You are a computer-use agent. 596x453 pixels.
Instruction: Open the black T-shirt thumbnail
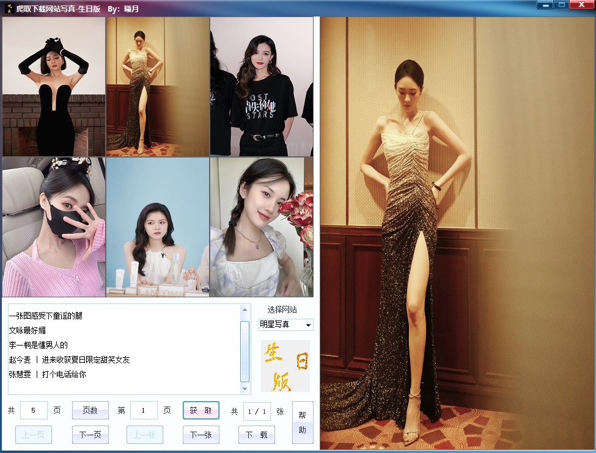click(x=262, y=86)
